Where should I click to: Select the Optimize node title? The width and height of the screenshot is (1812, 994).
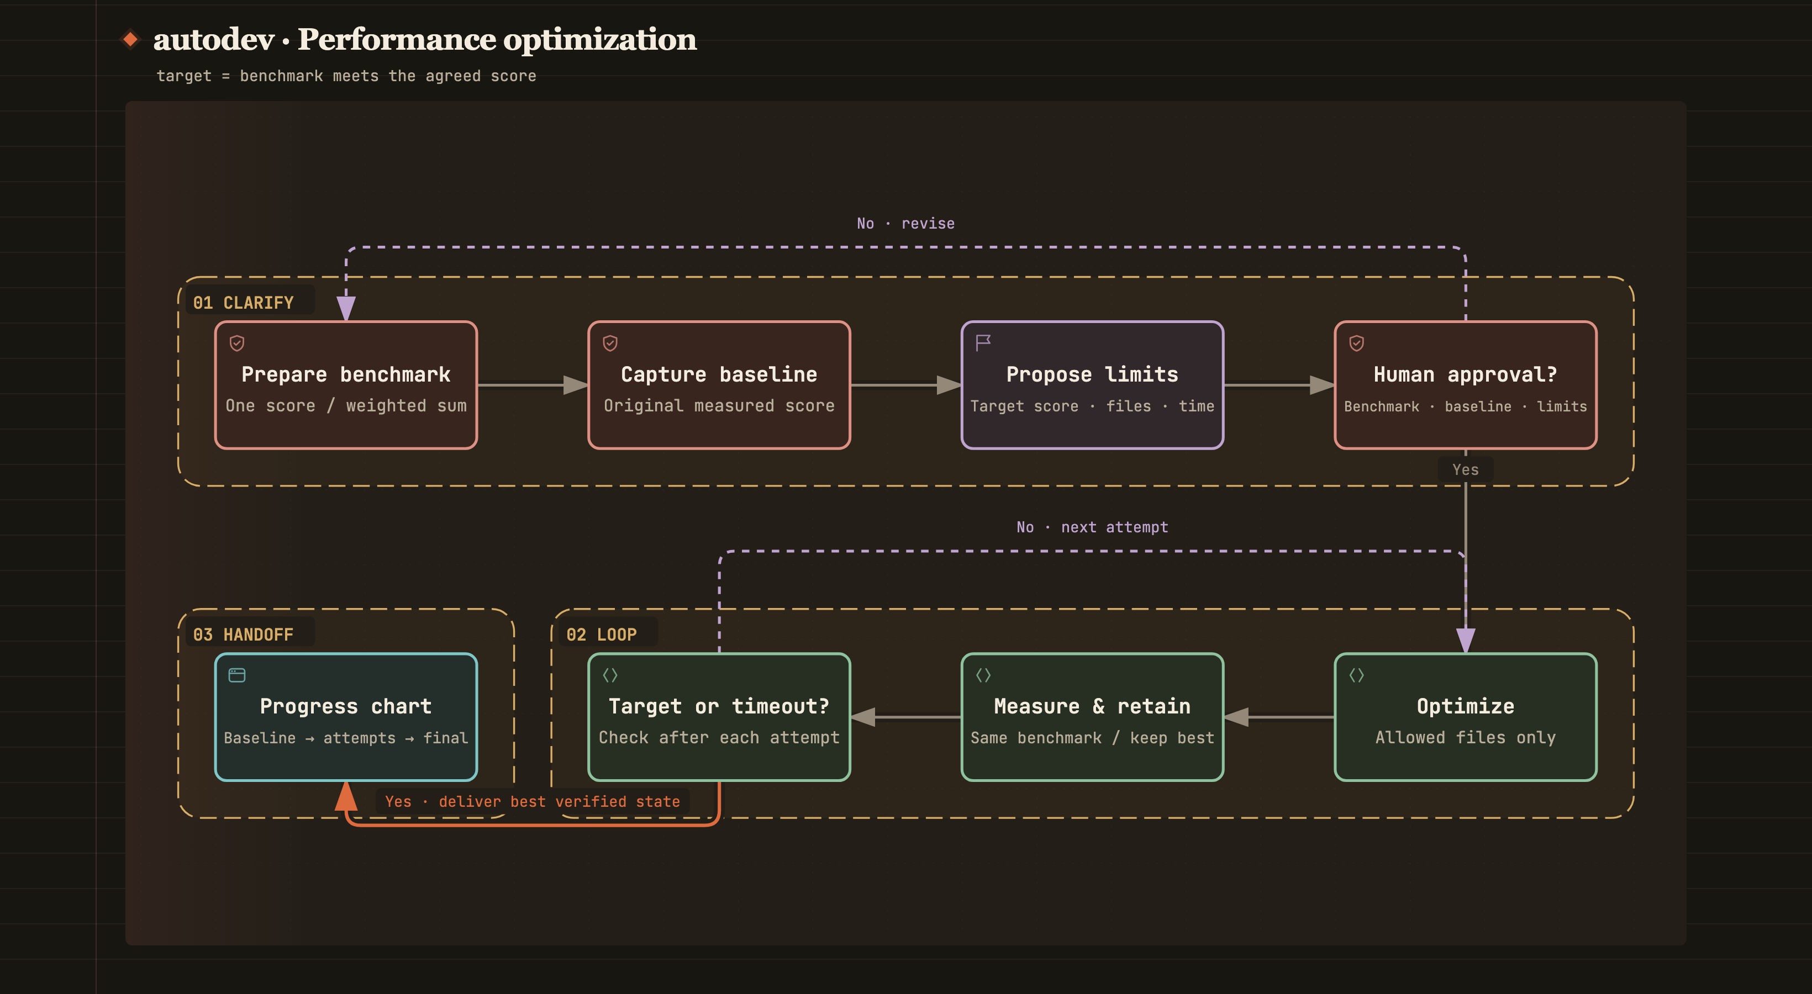click(1465, 706)
